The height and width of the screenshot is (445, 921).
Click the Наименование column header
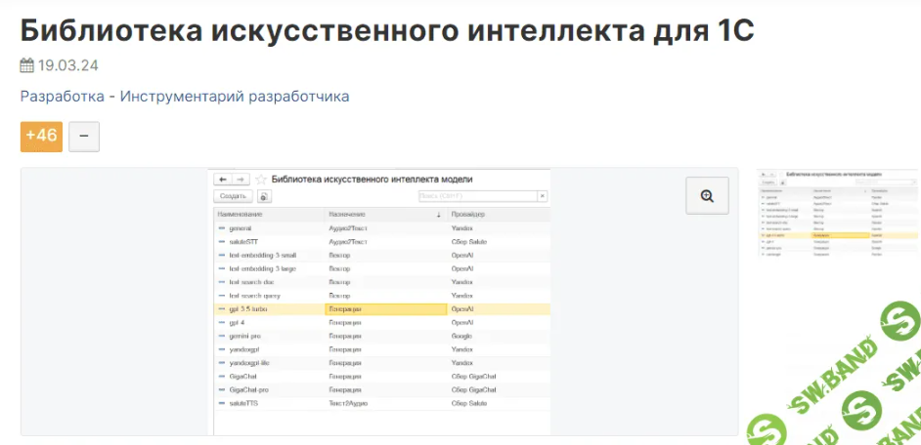click(241, 214)
